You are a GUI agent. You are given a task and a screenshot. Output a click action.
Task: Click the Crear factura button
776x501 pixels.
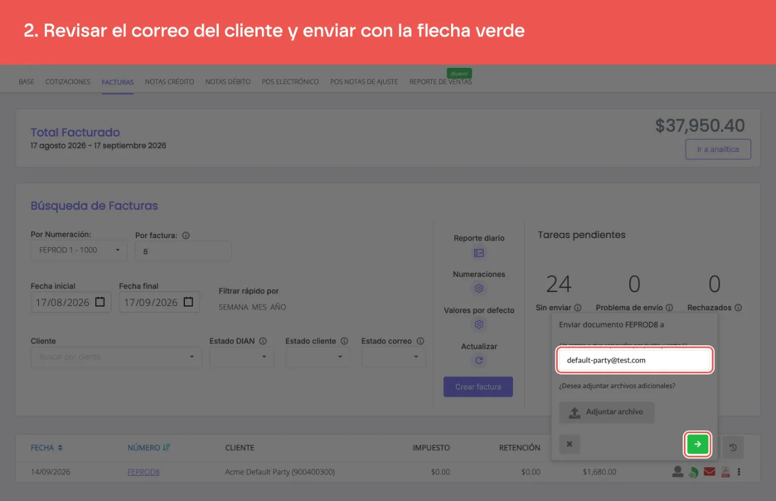(478, 387)
